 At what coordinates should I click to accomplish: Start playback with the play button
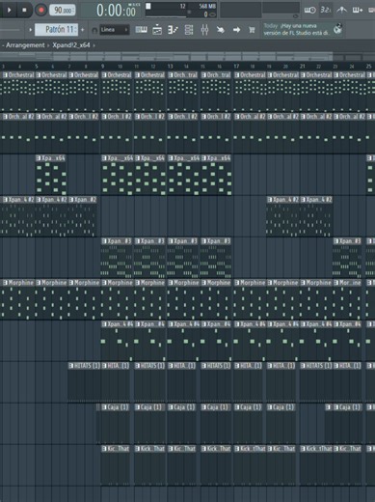(9, 10)
